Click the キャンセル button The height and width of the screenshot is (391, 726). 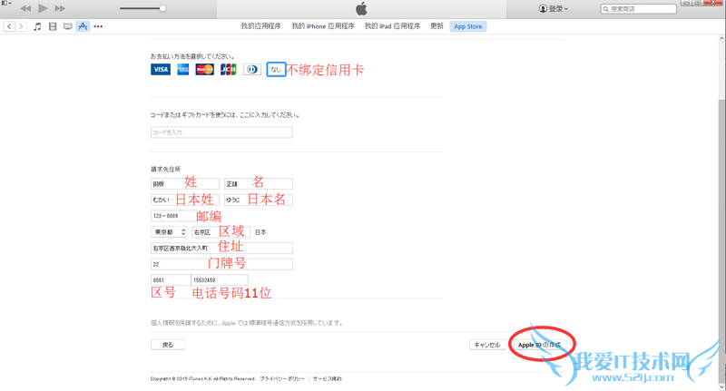486,345
